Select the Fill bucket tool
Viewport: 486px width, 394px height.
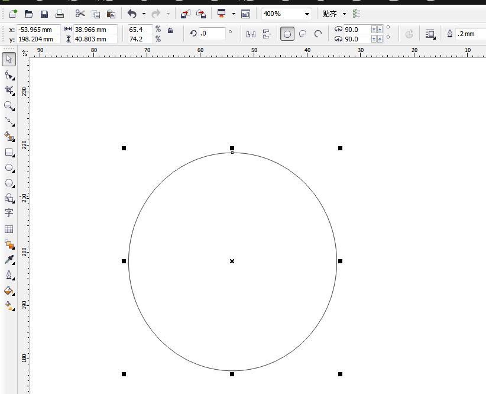tap(9, 290)
